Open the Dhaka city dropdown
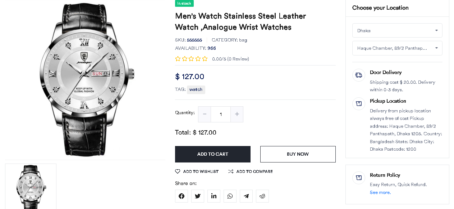This screenshot has height=209, width=454. tap(397, 30)
